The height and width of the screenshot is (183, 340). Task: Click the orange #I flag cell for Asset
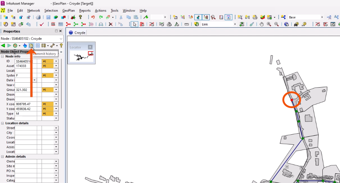pyautogui.click(x=48, y=66)
